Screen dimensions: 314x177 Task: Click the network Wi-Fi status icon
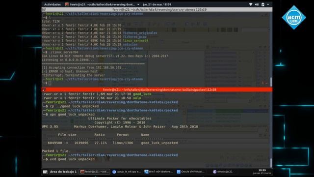point(251,4)
